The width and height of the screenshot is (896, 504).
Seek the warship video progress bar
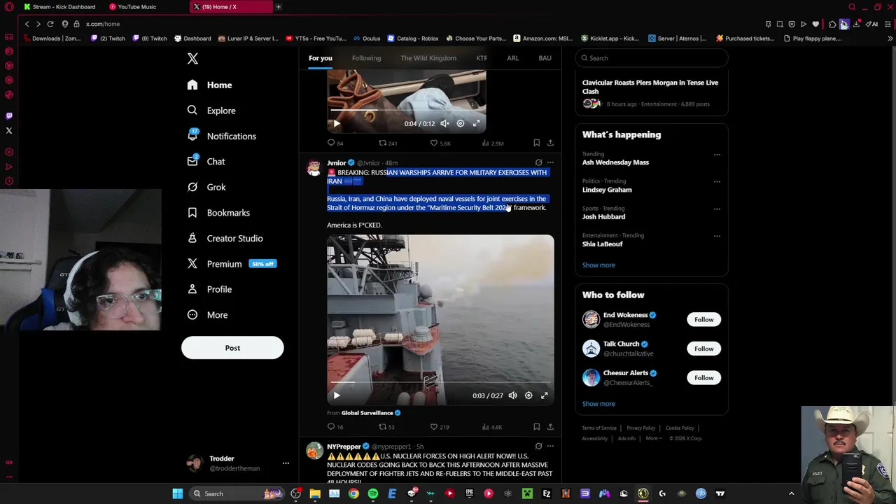click(440, 384)
